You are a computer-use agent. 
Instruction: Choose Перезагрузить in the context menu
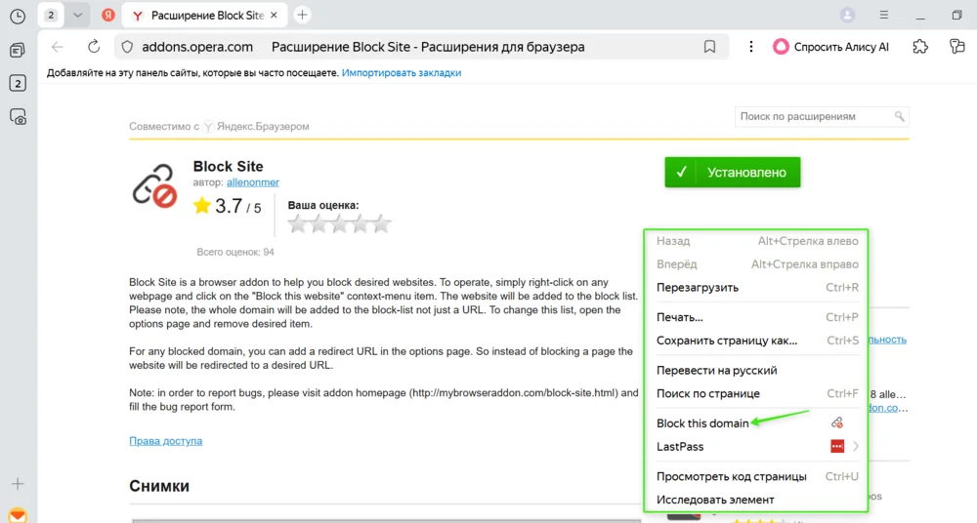757,288
